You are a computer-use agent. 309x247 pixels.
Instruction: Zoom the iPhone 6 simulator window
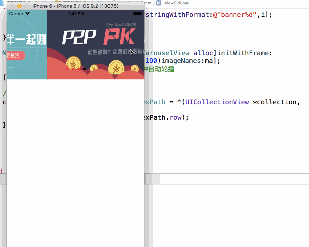click(27, 6)
